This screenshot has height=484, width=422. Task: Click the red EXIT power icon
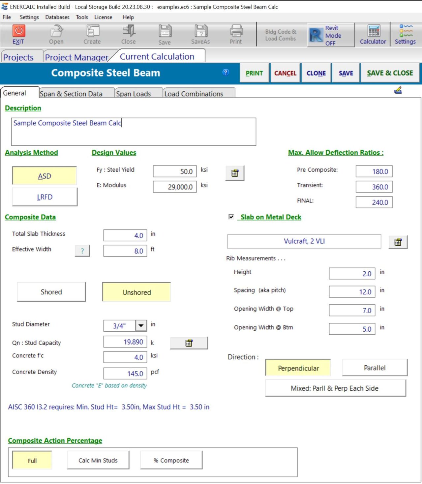(19, 31)
